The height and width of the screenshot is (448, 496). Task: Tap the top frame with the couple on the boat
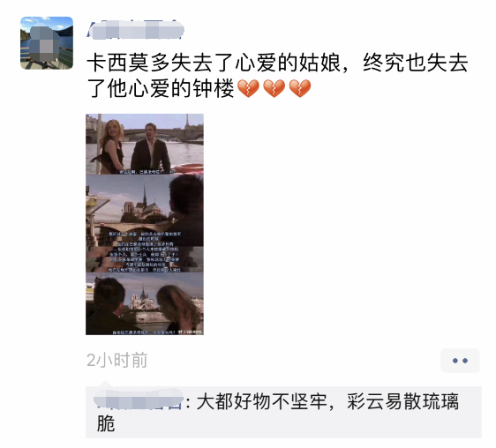click(145, 144)
